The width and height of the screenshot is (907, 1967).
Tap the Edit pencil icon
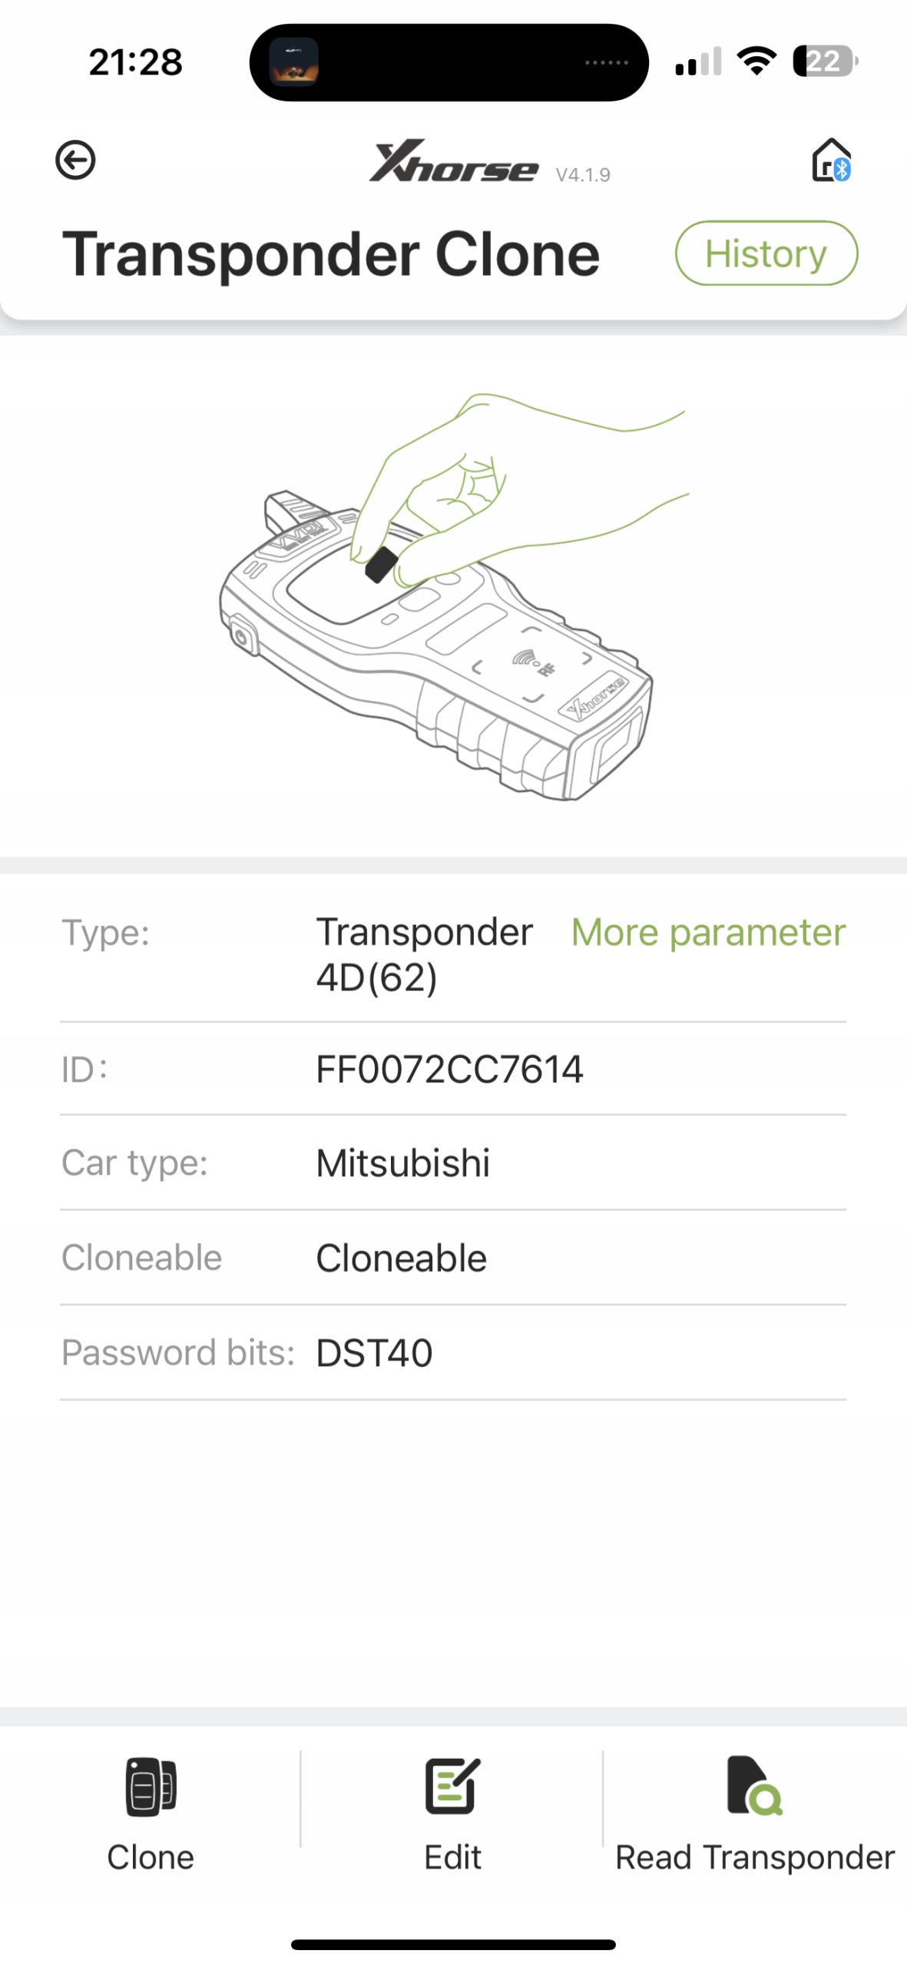click(452, 1785)
